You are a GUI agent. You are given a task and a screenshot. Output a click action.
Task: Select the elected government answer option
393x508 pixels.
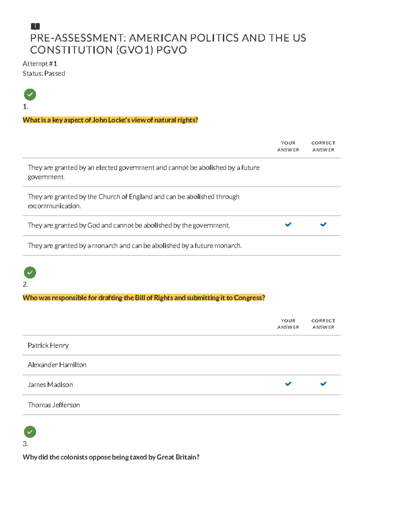(143, 172)
